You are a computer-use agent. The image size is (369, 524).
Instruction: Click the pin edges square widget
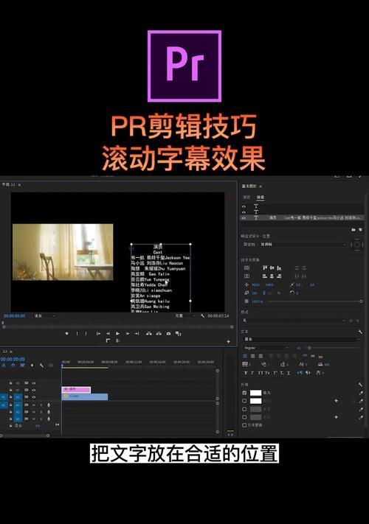click(356, 245)
